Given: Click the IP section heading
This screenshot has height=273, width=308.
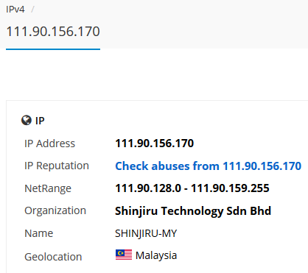Looking at the screenshot, I should point(40,121).
